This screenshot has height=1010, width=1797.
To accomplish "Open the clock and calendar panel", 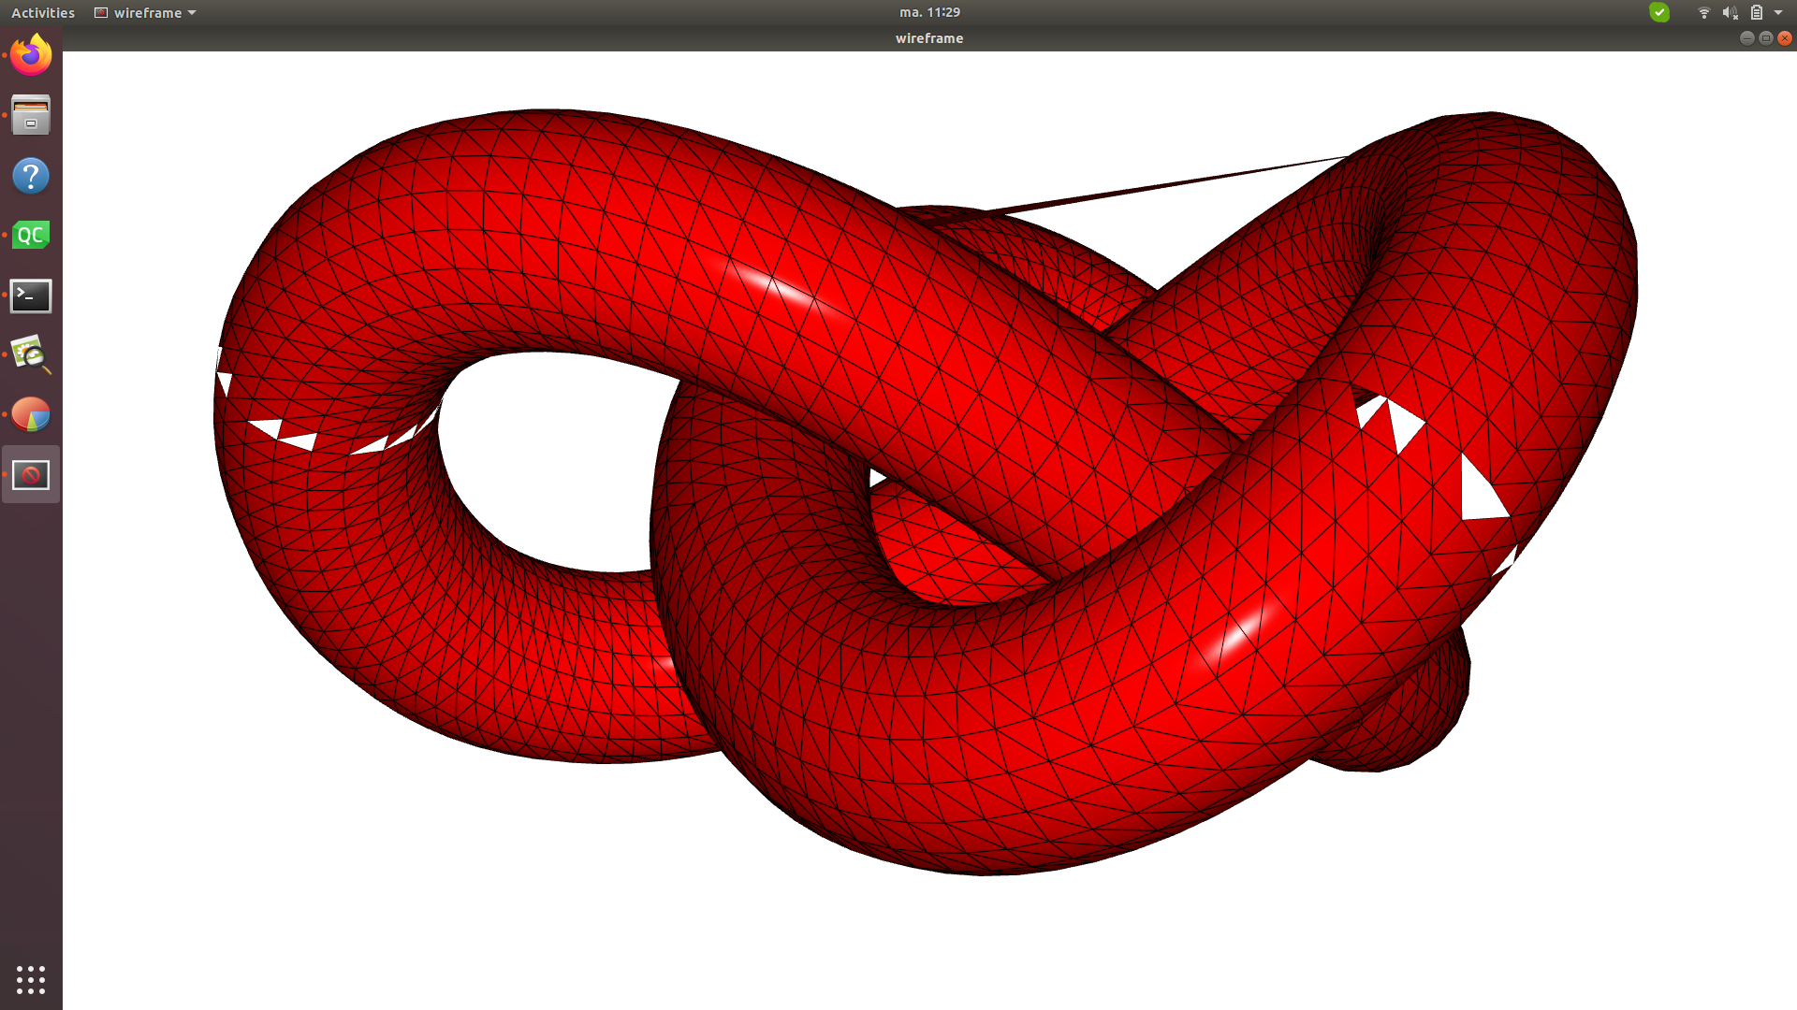I will click(x=928, y=12).
